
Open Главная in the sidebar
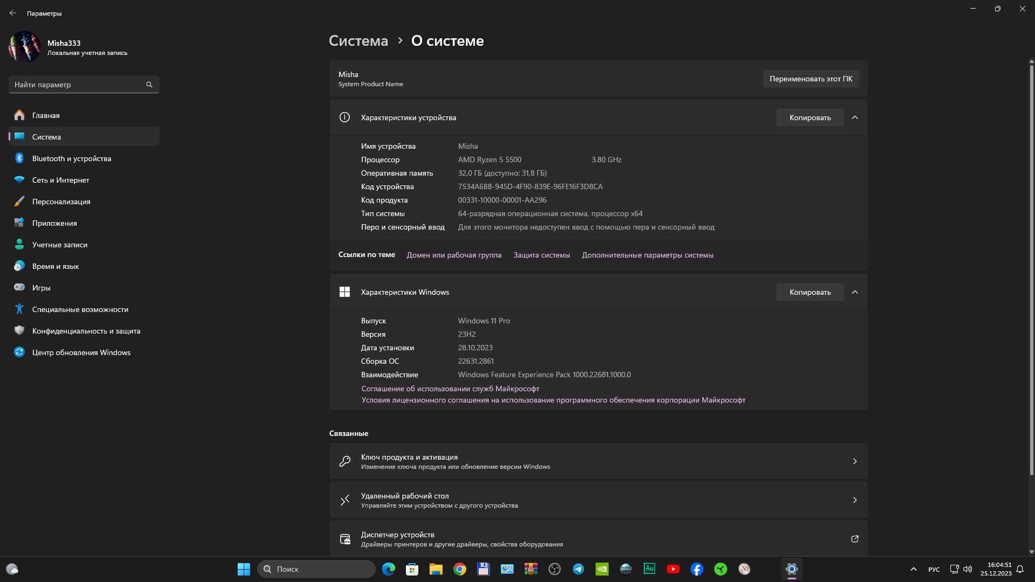click(x=84, y=115)
